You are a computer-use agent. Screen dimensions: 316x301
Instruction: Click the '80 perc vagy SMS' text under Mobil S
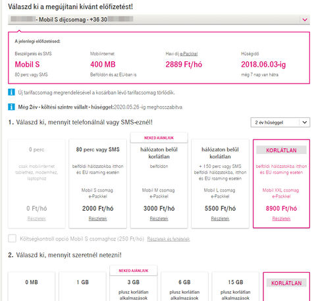[x=31, y=74]
